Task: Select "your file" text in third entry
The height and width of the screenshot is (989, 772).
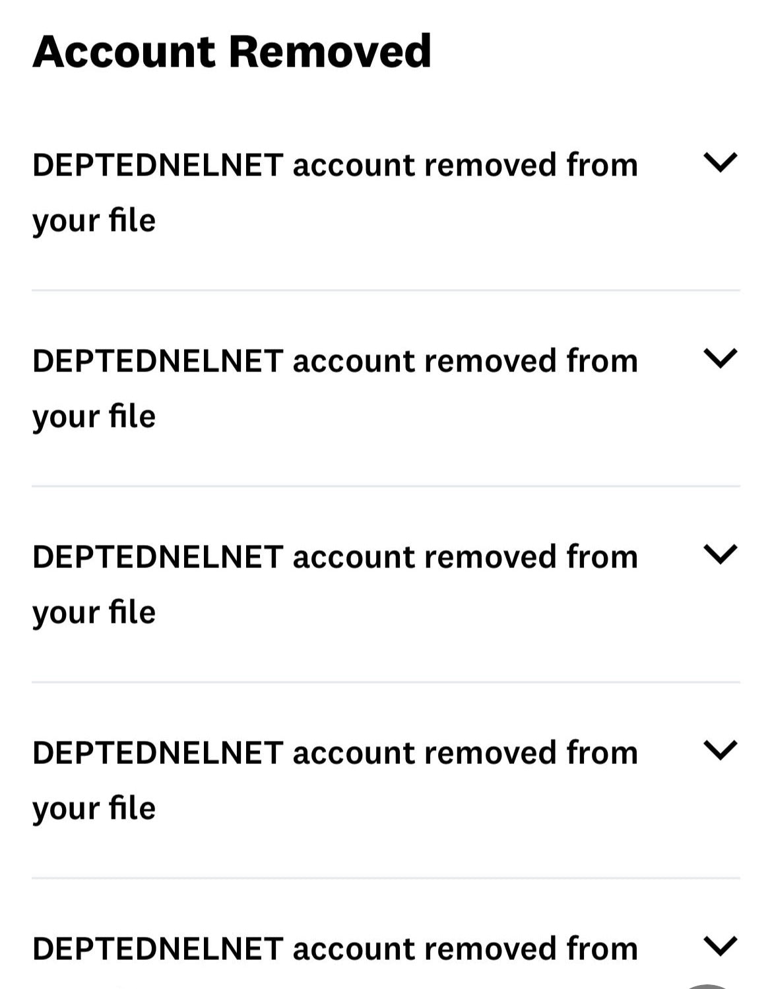Action: point(94,612)
